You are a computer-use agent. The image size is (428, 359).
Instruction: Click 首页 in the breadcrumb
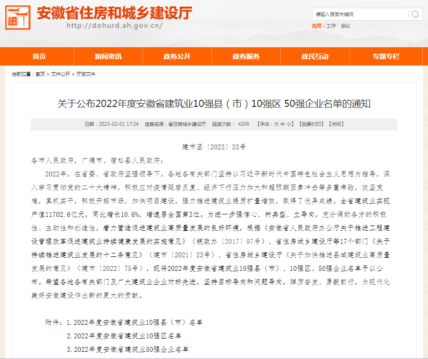pos(40,74)
